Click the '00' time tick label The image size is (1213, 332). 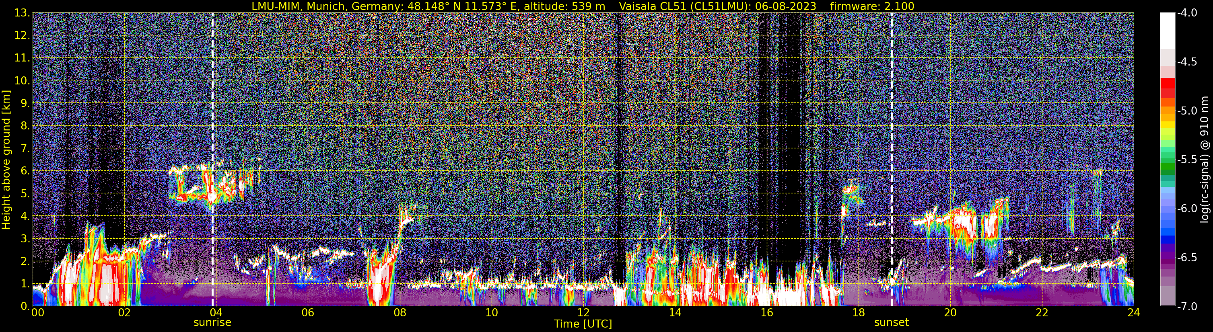(38, 313)
